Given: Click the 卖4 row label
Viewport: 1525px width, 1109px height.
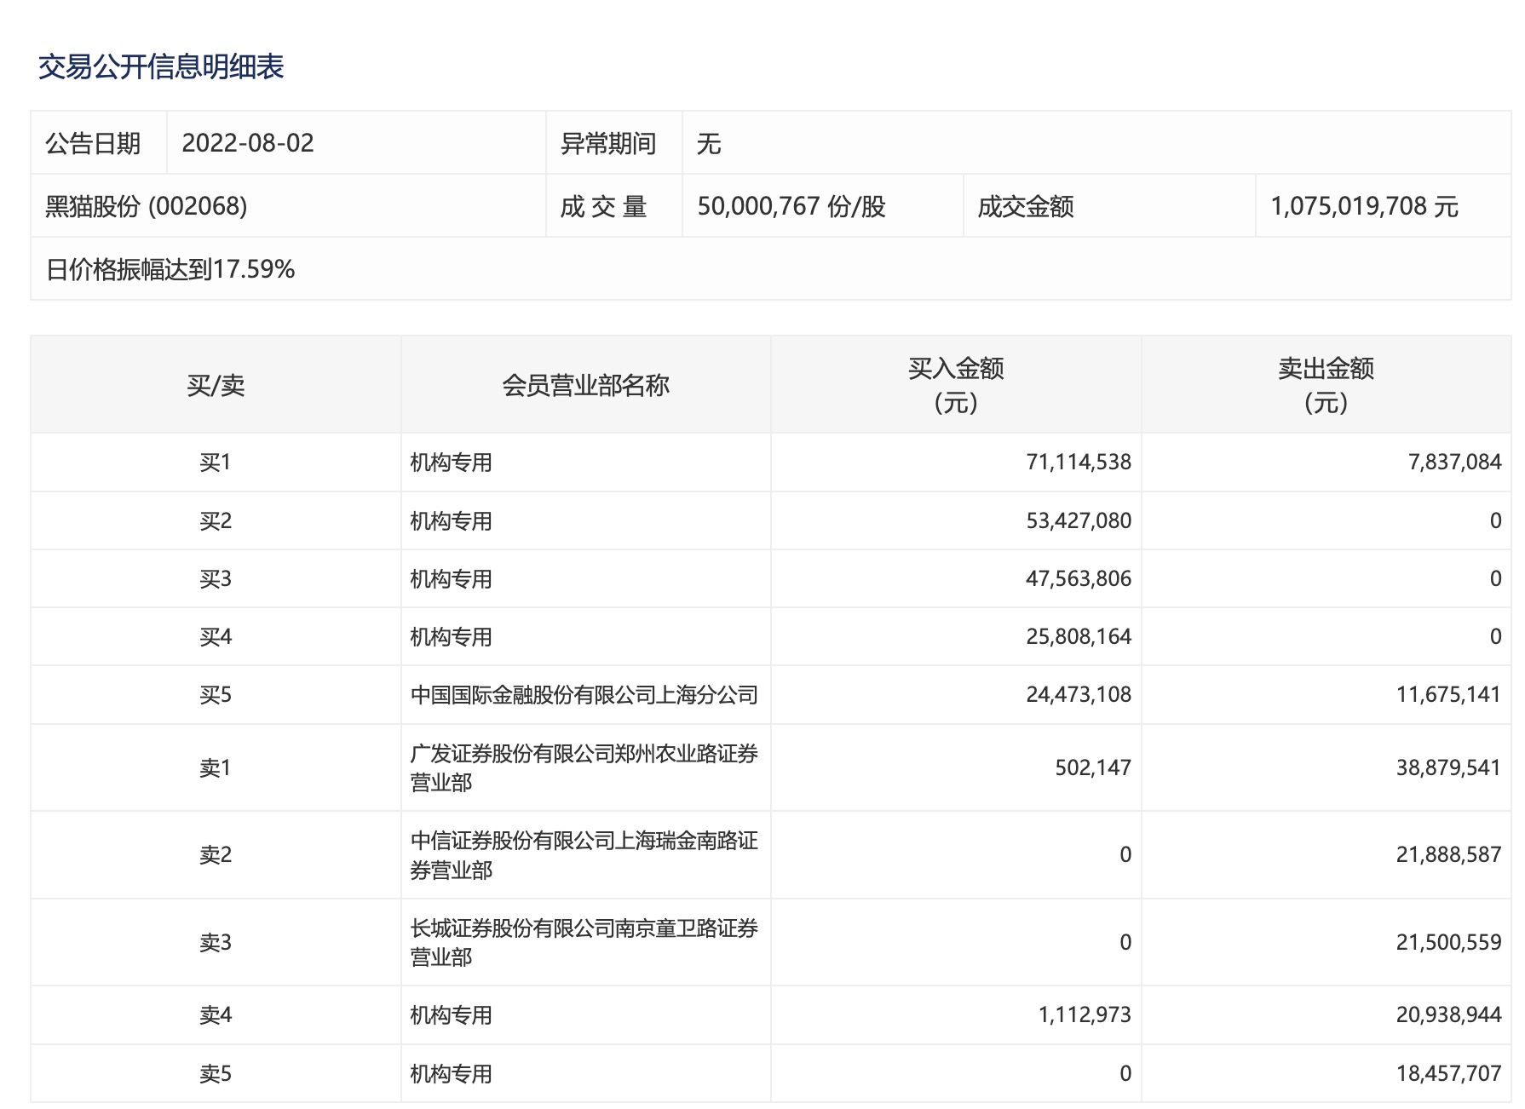Looking at the screenshot, I should (216, 1014).
